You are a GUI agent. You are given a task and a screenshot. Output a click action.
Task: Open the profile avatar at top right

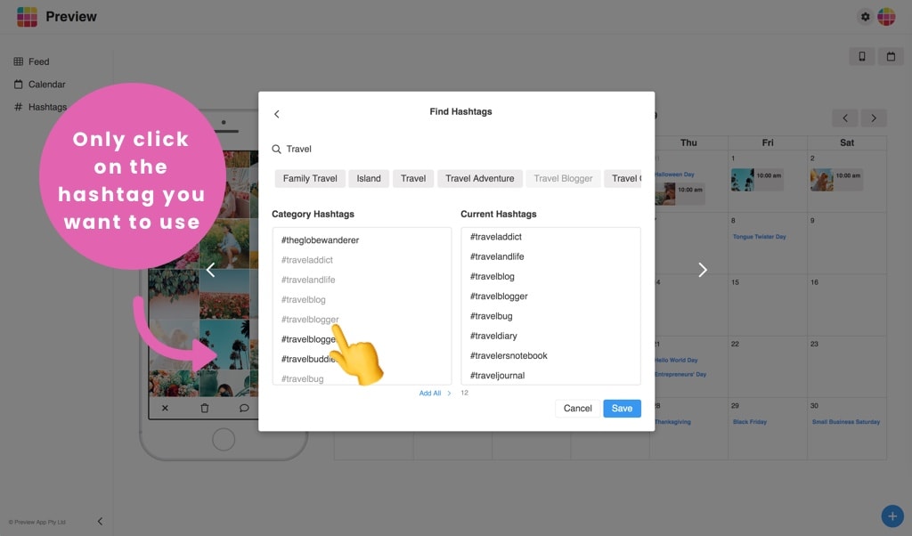886,17
